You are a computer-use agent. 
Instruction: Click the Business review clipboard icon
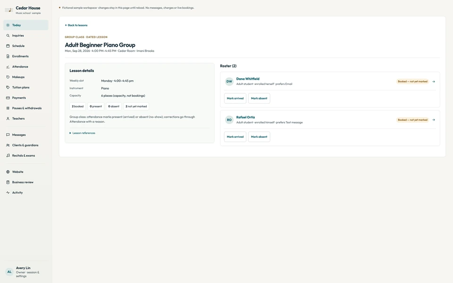point(8,182)
